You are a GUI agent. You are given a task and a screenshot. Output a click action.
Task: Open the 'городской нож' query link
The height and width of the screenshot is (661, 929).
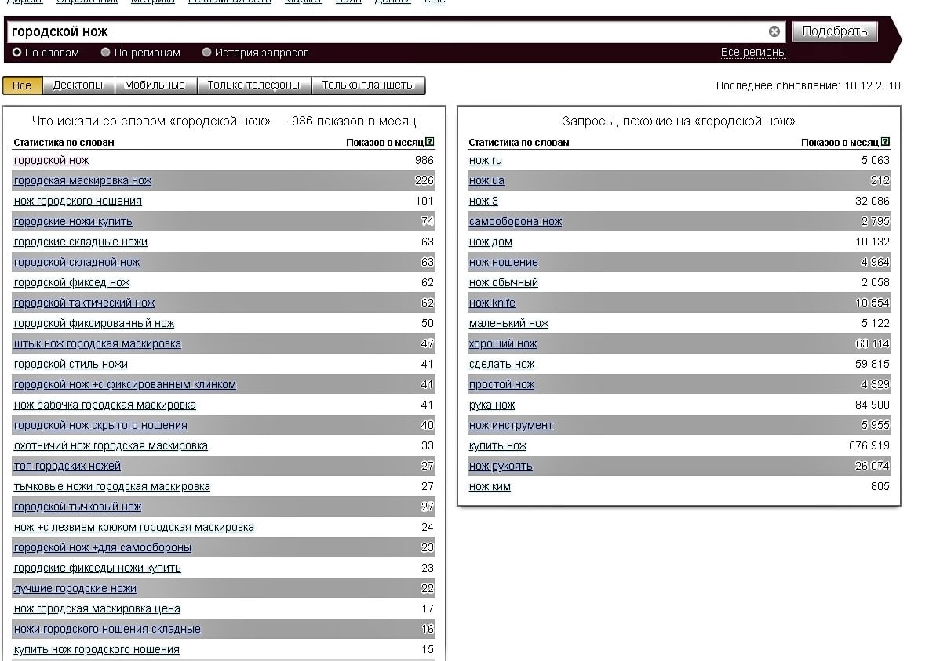coord(51,160)
